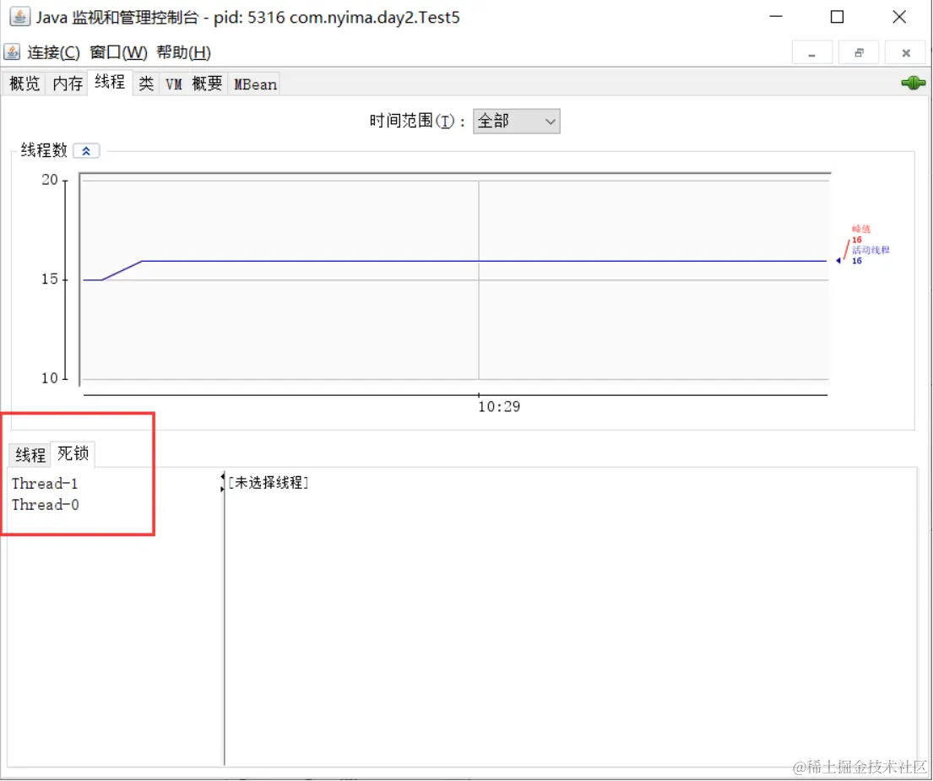Select the top 线程 tab

110,82
